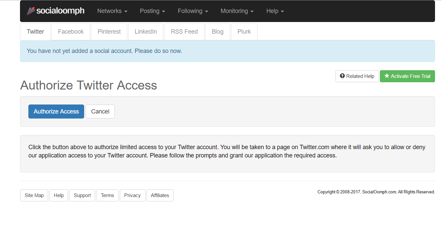Expand the Monitoring menu

[x=237, y=11]
